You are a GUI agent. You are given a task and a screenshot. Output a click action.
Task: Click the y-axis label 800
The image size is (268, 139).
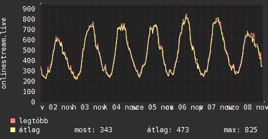(x=29, y=19)
